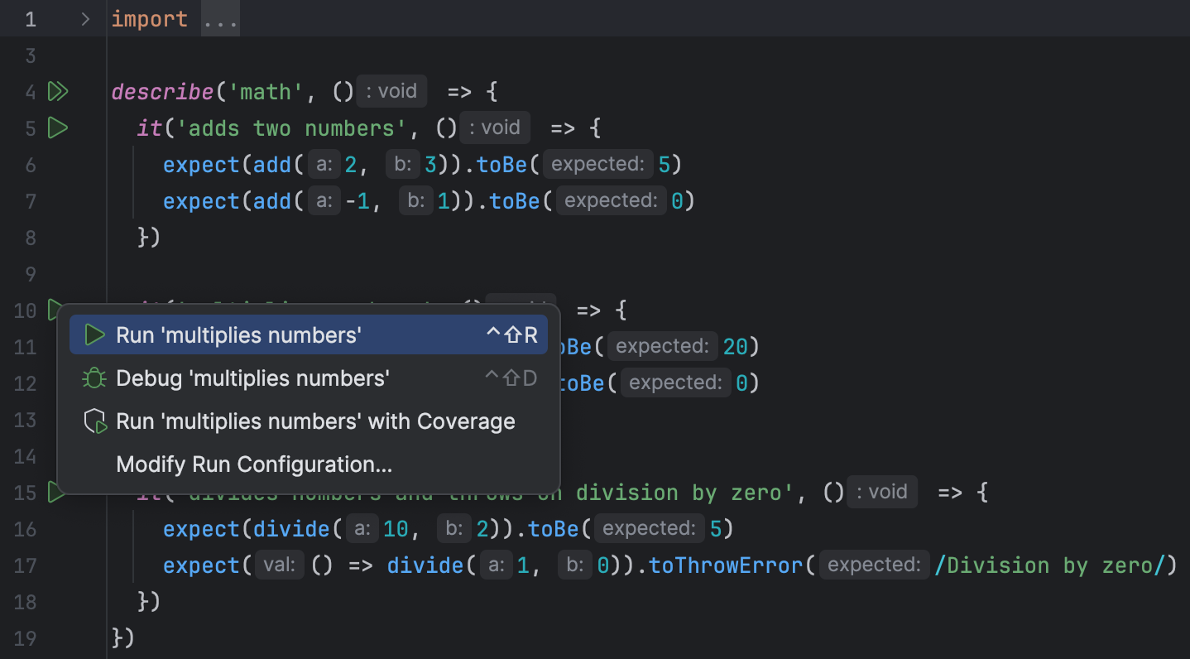1190x659 pixels.
Task: Click the green play icon in the run popup
Action: pyautogui.click(x=94, y=334)
